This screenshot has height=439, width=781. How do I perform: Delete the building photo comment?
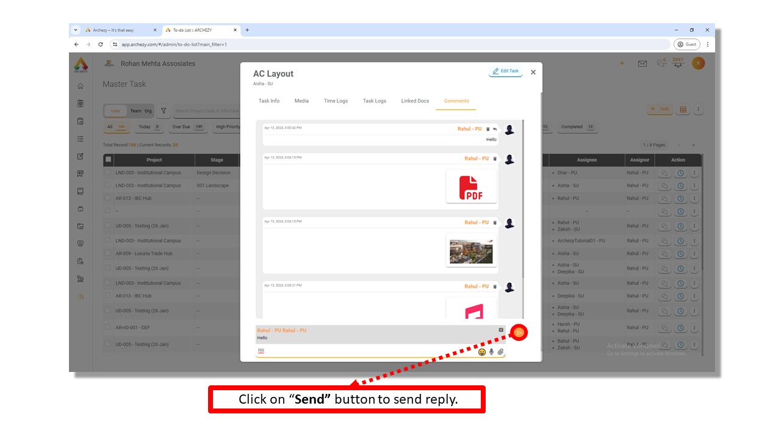[x=495, y=223]
